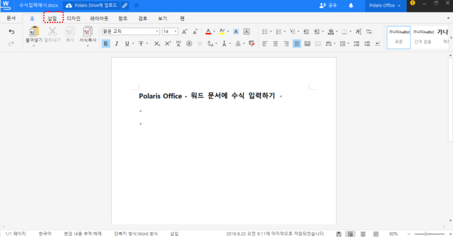Open the bullet list dropdown arrow
Viewport: 453px width, 237px height.
(271, 32)
